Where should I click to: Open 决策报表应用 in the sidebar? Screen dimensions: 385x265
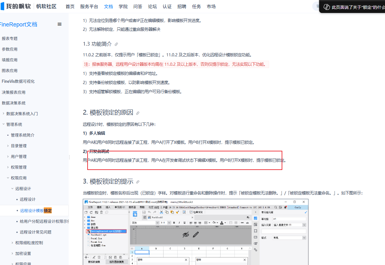14,92
